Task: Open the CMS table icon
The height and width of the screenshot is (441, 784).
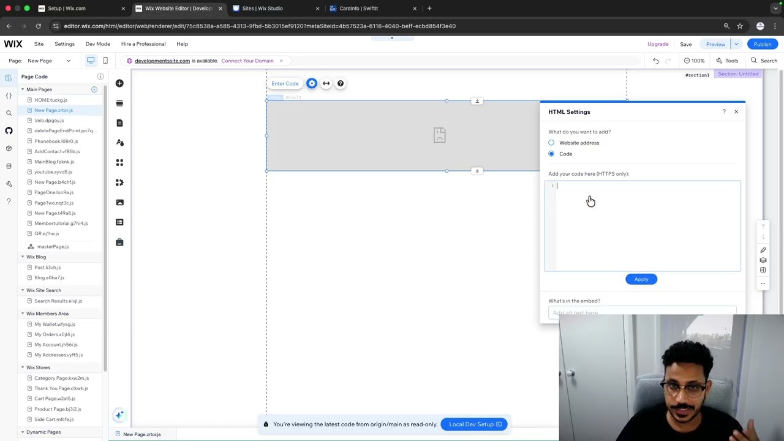Action: pos(119,222)
